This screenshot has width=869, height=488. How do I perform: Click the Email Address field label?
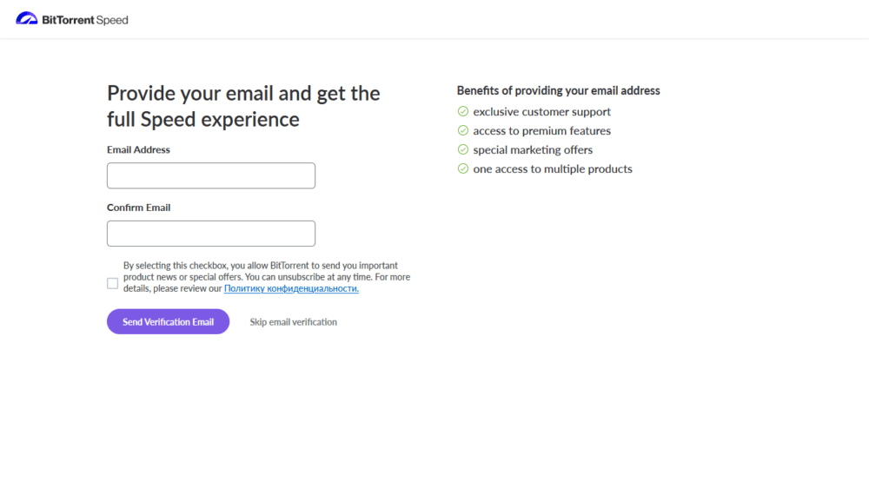139,149
